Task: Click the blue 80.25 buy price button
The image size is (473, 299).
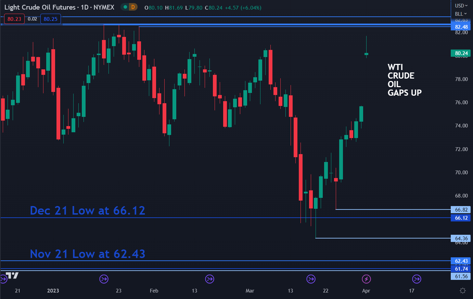Action: tap(51, 19)
